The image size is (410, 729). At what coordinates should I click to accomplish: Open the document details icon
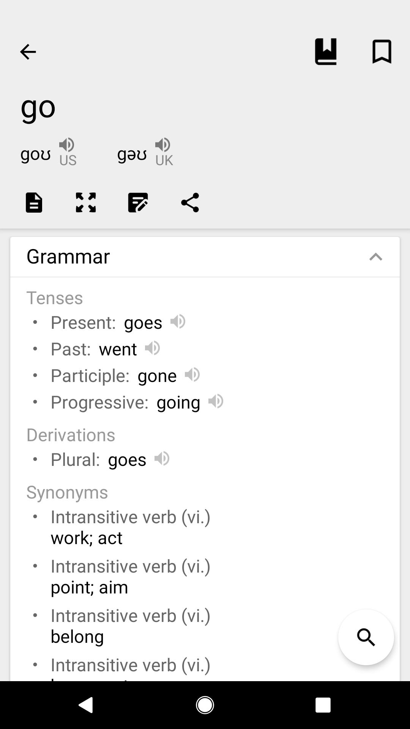tap(34, 202)
